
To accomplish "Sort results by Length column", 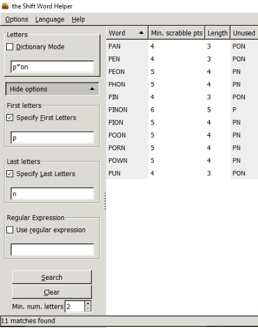I will [x=217, y=33].
